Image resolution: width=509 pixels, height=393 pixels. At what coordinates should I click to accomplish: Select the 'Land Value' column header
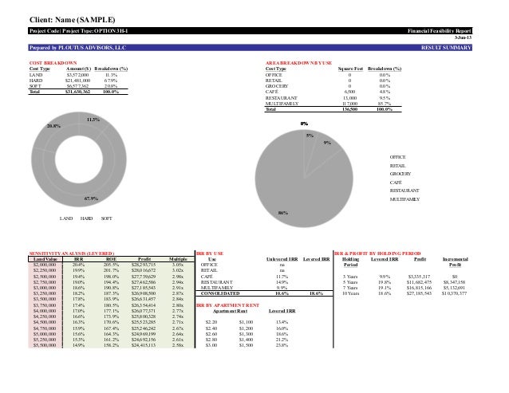point(45,259)
